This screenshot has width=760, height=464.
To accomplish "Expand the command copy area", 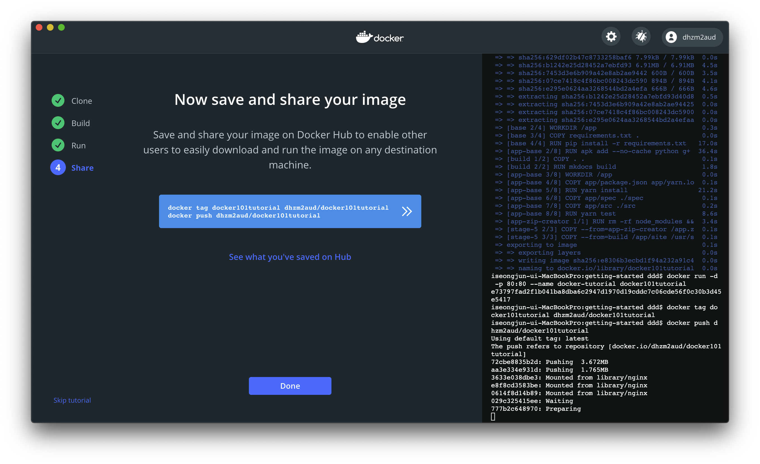I will (x=407, y=211).
